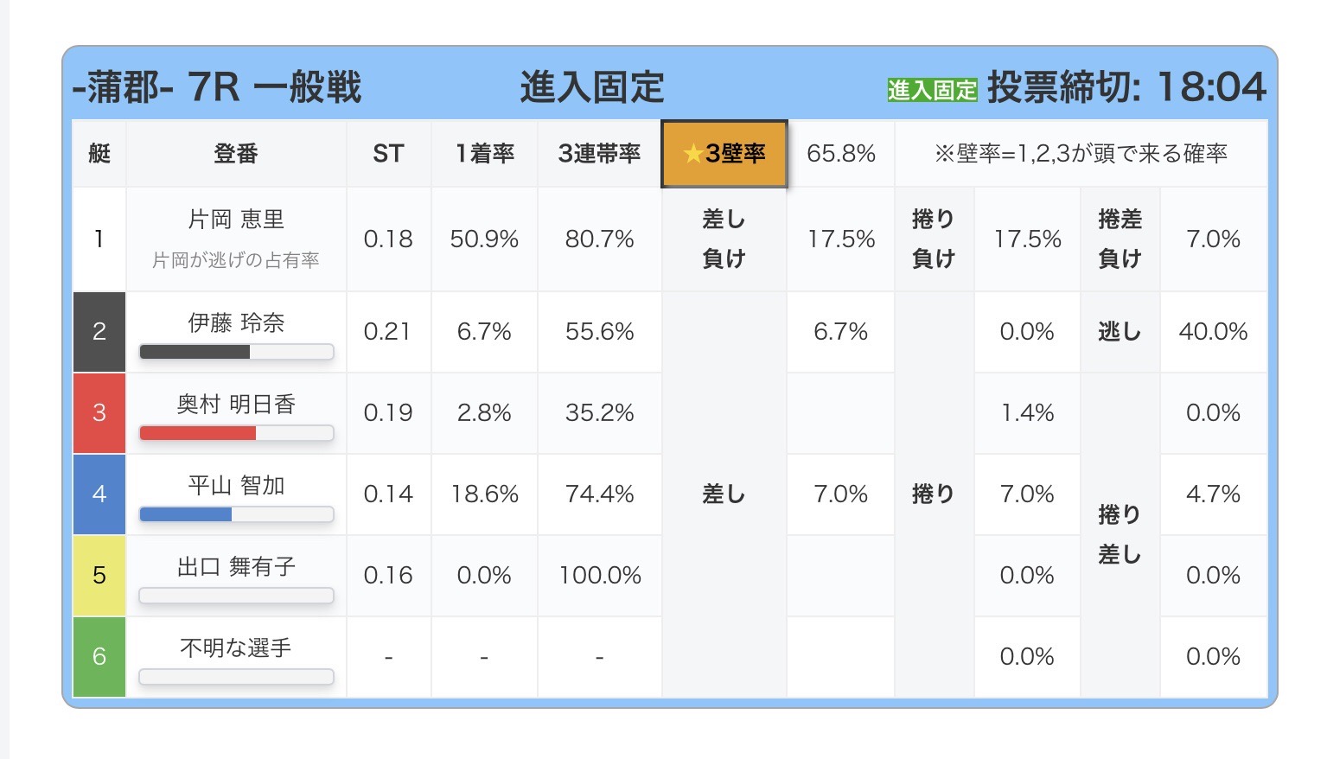The image size is (1327, 759).
Task: Select boat number 4 blue cell
Action: [99, 494]
